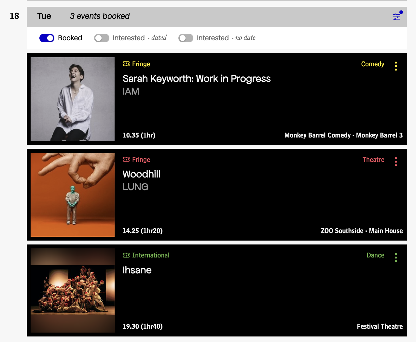
Task: Click the Festival Theatre venue text
Action: point(380,326)
